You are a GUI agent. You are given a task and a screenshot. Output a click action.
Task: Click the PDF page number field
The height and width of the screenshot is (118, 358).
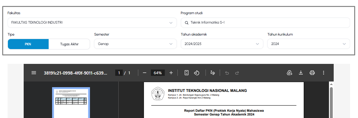click(x=119, y=73)
